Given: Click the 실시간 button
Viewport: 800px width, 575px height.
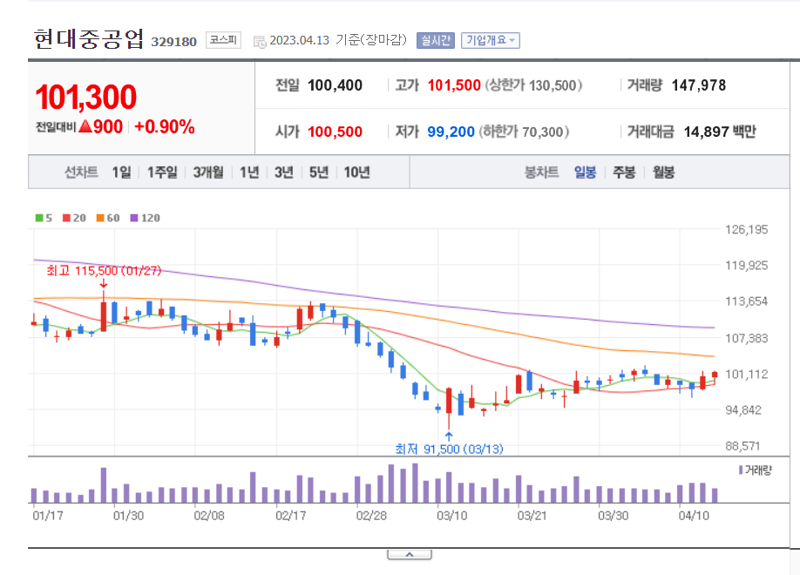Looking at the screenshot, I should pos(435,40).
